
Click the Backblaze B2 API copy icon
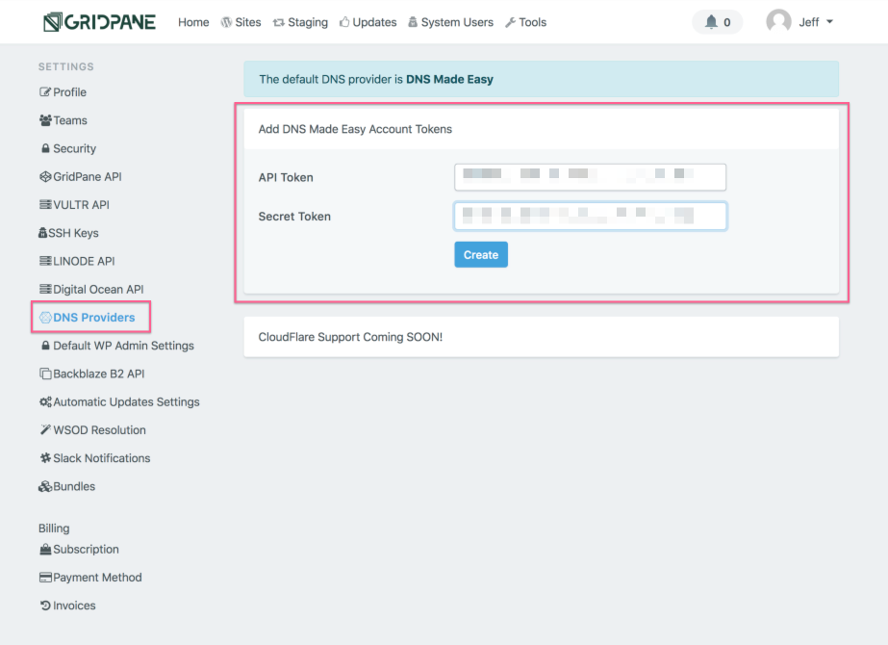(45, 374)
